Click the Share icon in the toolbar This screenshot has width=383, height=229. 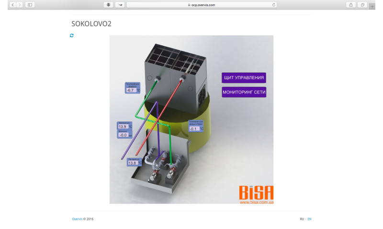tap(351, 5)
